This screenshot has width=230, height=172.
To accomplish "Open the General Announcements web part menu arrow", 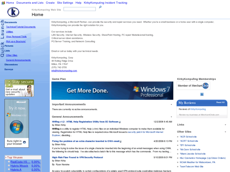I will pyautogui.click(x=171, y=117).
